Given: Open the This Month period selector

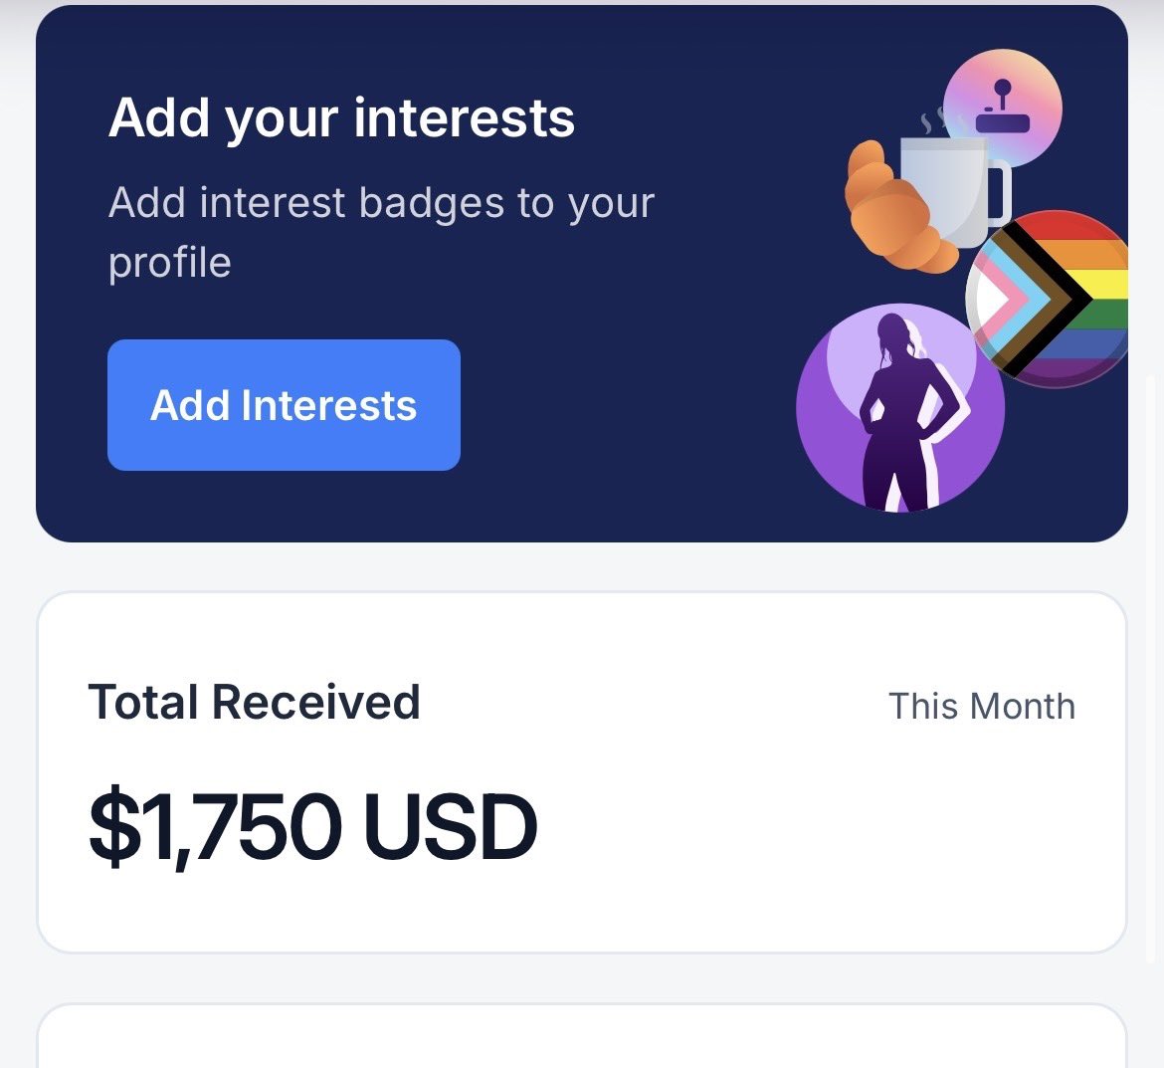Looking at the screenshot, I should coord(981,706).
